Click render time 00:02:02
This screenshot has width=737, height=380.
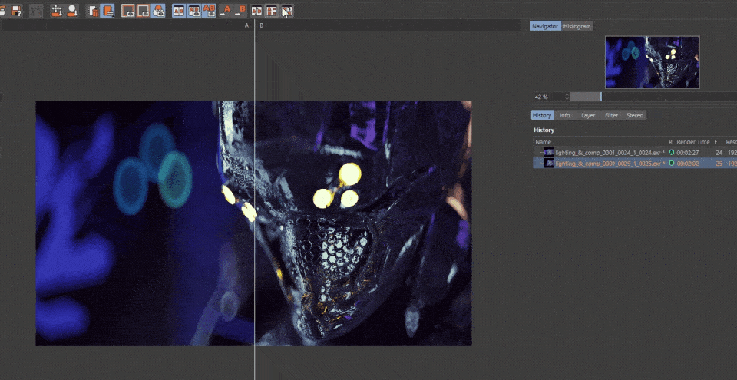(687, 164)
